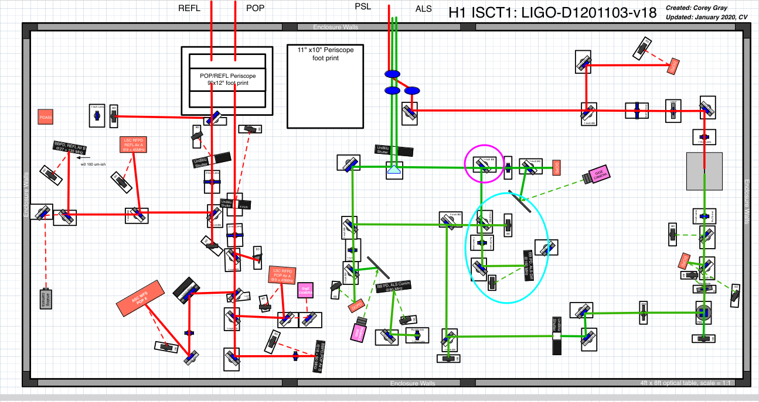This screenshot has height=402, width=759.
Task: Click the triangular prism on the ALS beam
Action: tap(394, 171)
